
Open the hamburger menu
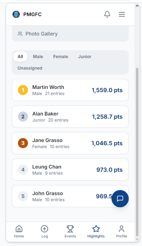(x=122, y=14)
